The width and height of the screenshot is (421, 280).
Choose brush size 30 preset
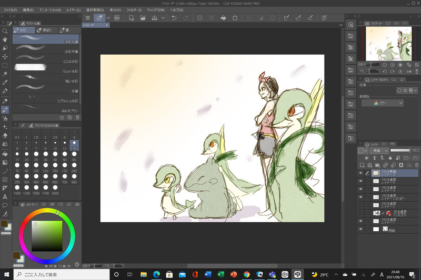(46, 156)
